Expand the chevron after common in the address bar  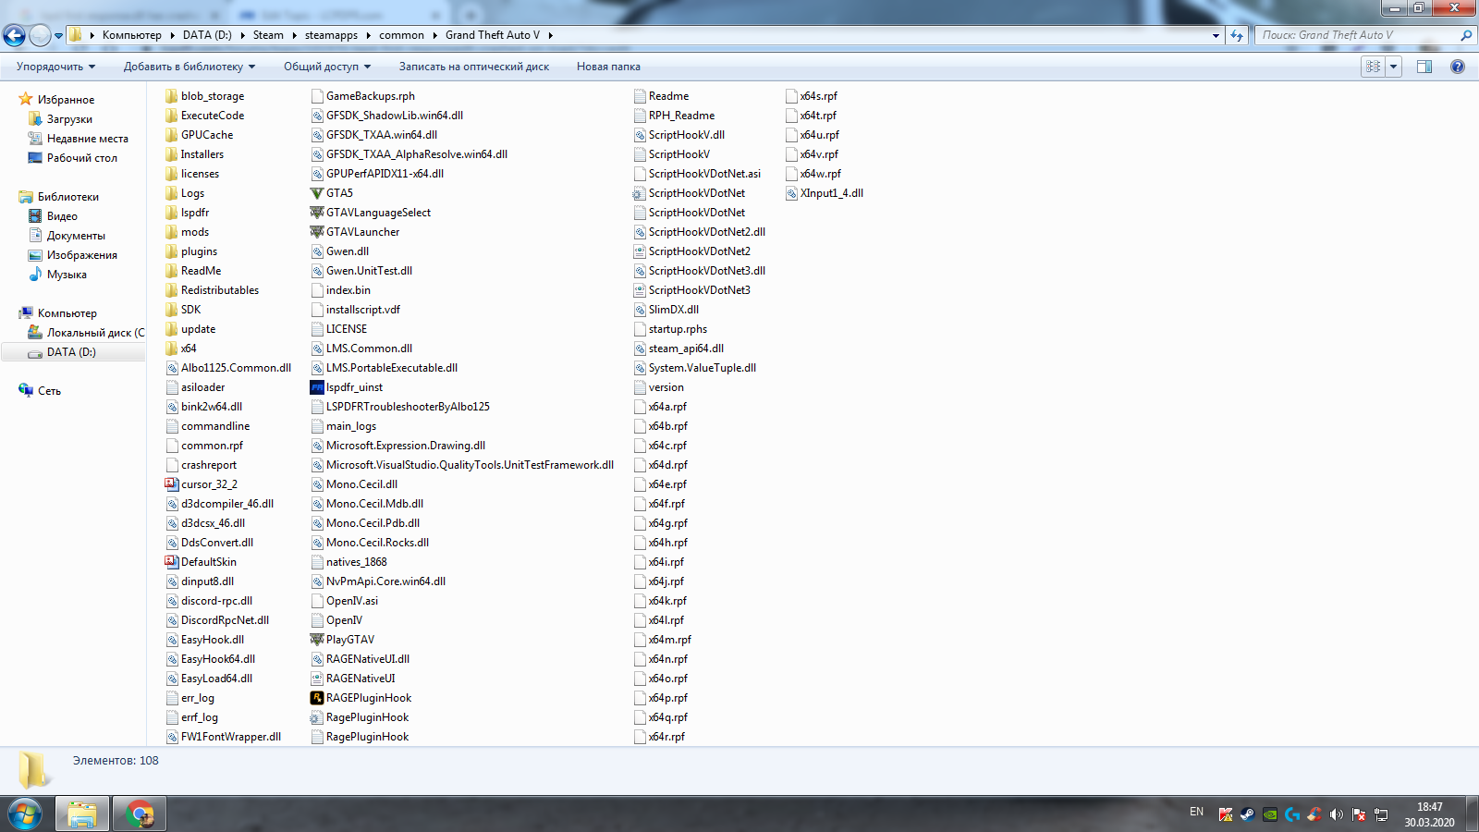(x=434, y=35)
